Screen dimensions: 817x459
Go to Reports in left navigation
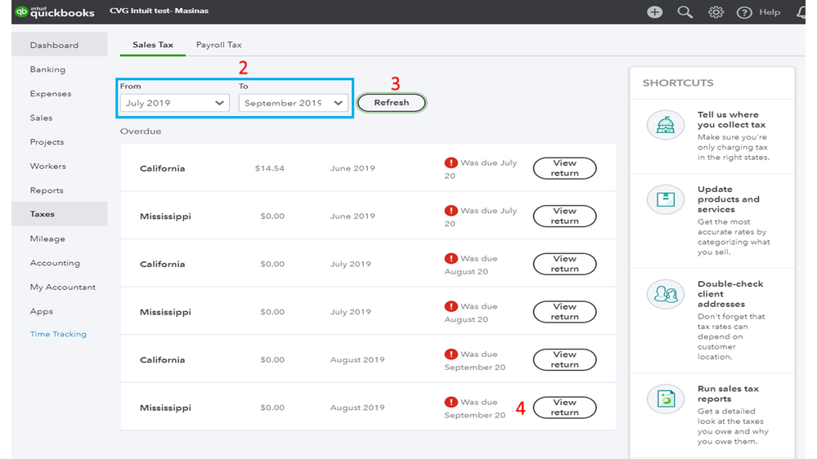click(x=47, y=190)
